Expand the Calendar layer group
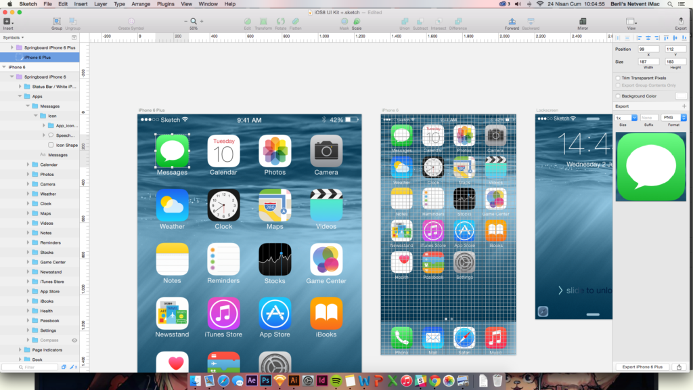The image size is (693, 390). 28,165
